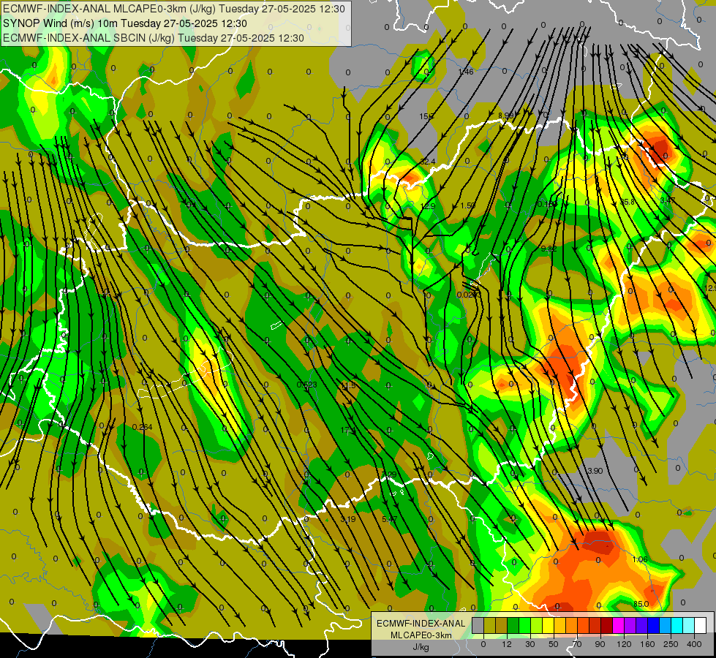Select the magenta legend swatch
Image resolution: width=716 pixels, height=658 pixels.
pos(619,625)
